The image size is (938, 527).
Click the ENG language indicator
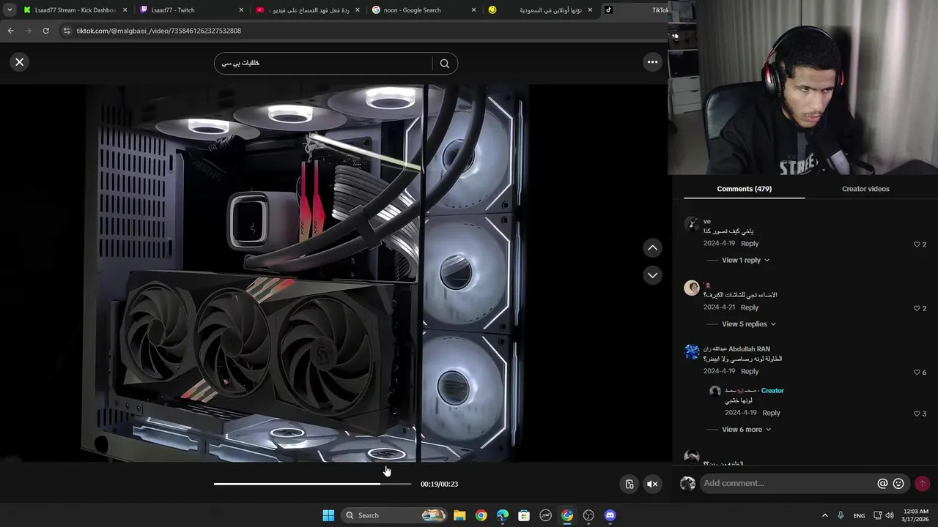859,515
